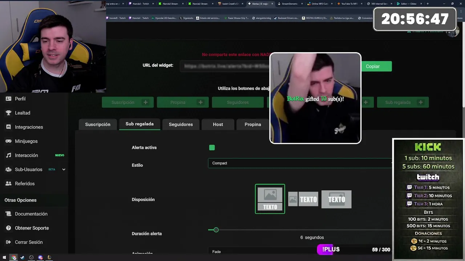Open the Partidos La Liga bookmark
The image size is (465, 261).
point(341,18)
